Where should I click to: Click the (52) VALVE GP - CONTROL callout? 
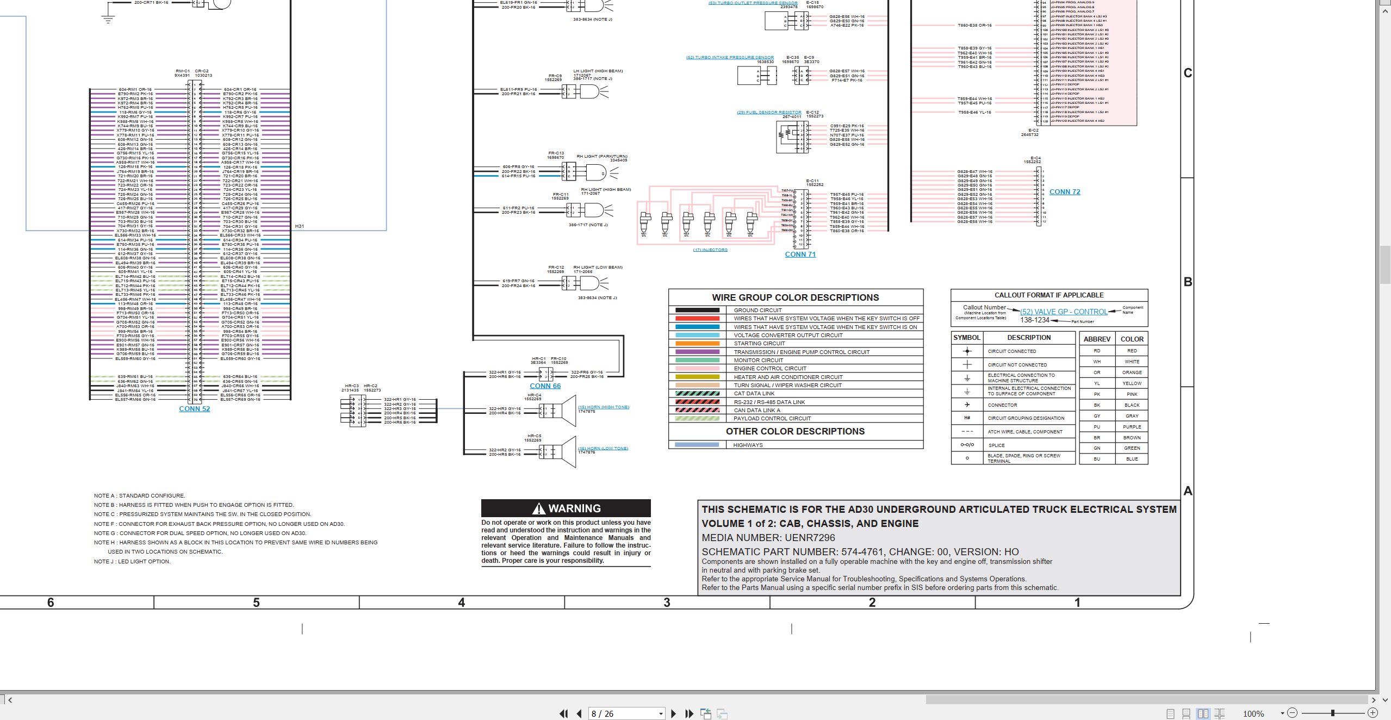[x=1064, y=312]
